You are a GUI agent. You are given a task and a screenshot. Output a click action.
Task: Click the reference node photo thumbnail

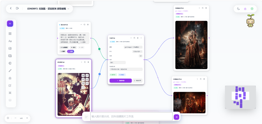tap(73, 94)
